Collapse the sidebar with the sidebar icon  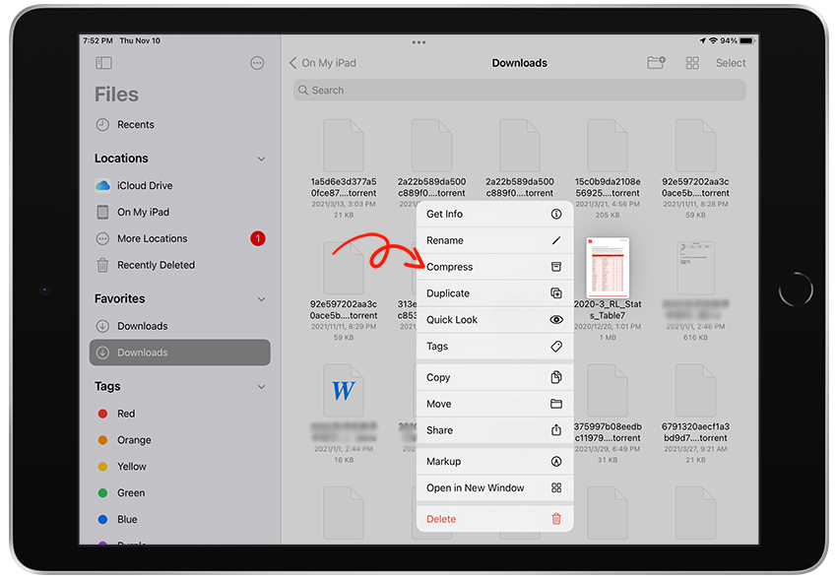click(x=103, y=62)
